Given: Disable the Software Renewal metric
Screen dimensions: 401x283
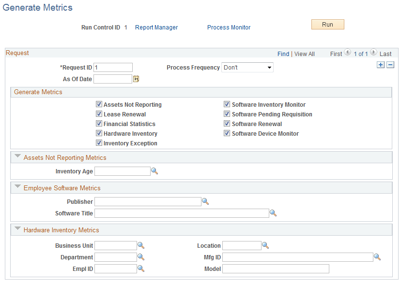Looking at the screenshot, I should (x=227, y=124).
